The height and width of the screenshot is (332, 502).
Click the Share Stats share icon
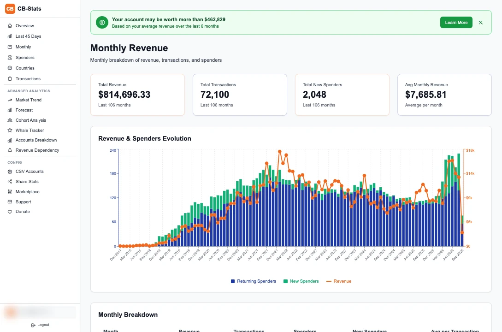coord(10,182)
